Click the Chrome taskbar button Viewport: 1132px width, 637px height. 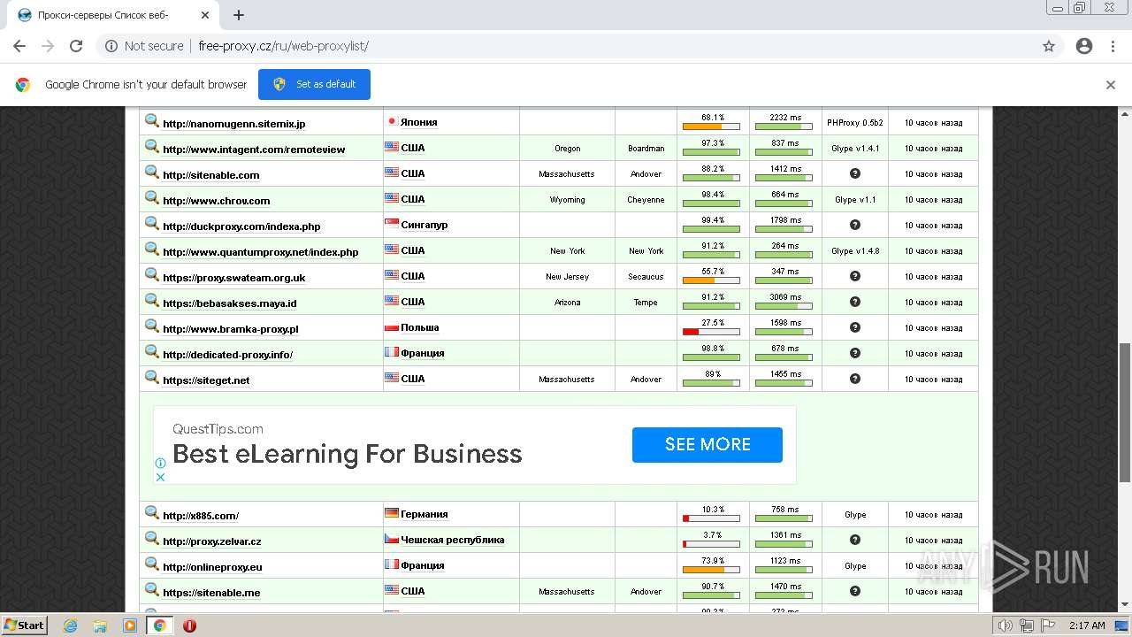click(x=159, y=625)
